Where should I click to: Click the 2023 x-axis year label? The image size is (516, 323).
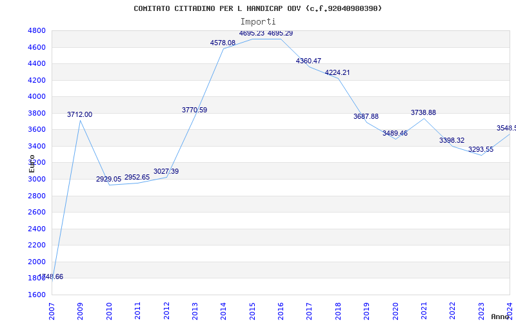click(481, 311)
